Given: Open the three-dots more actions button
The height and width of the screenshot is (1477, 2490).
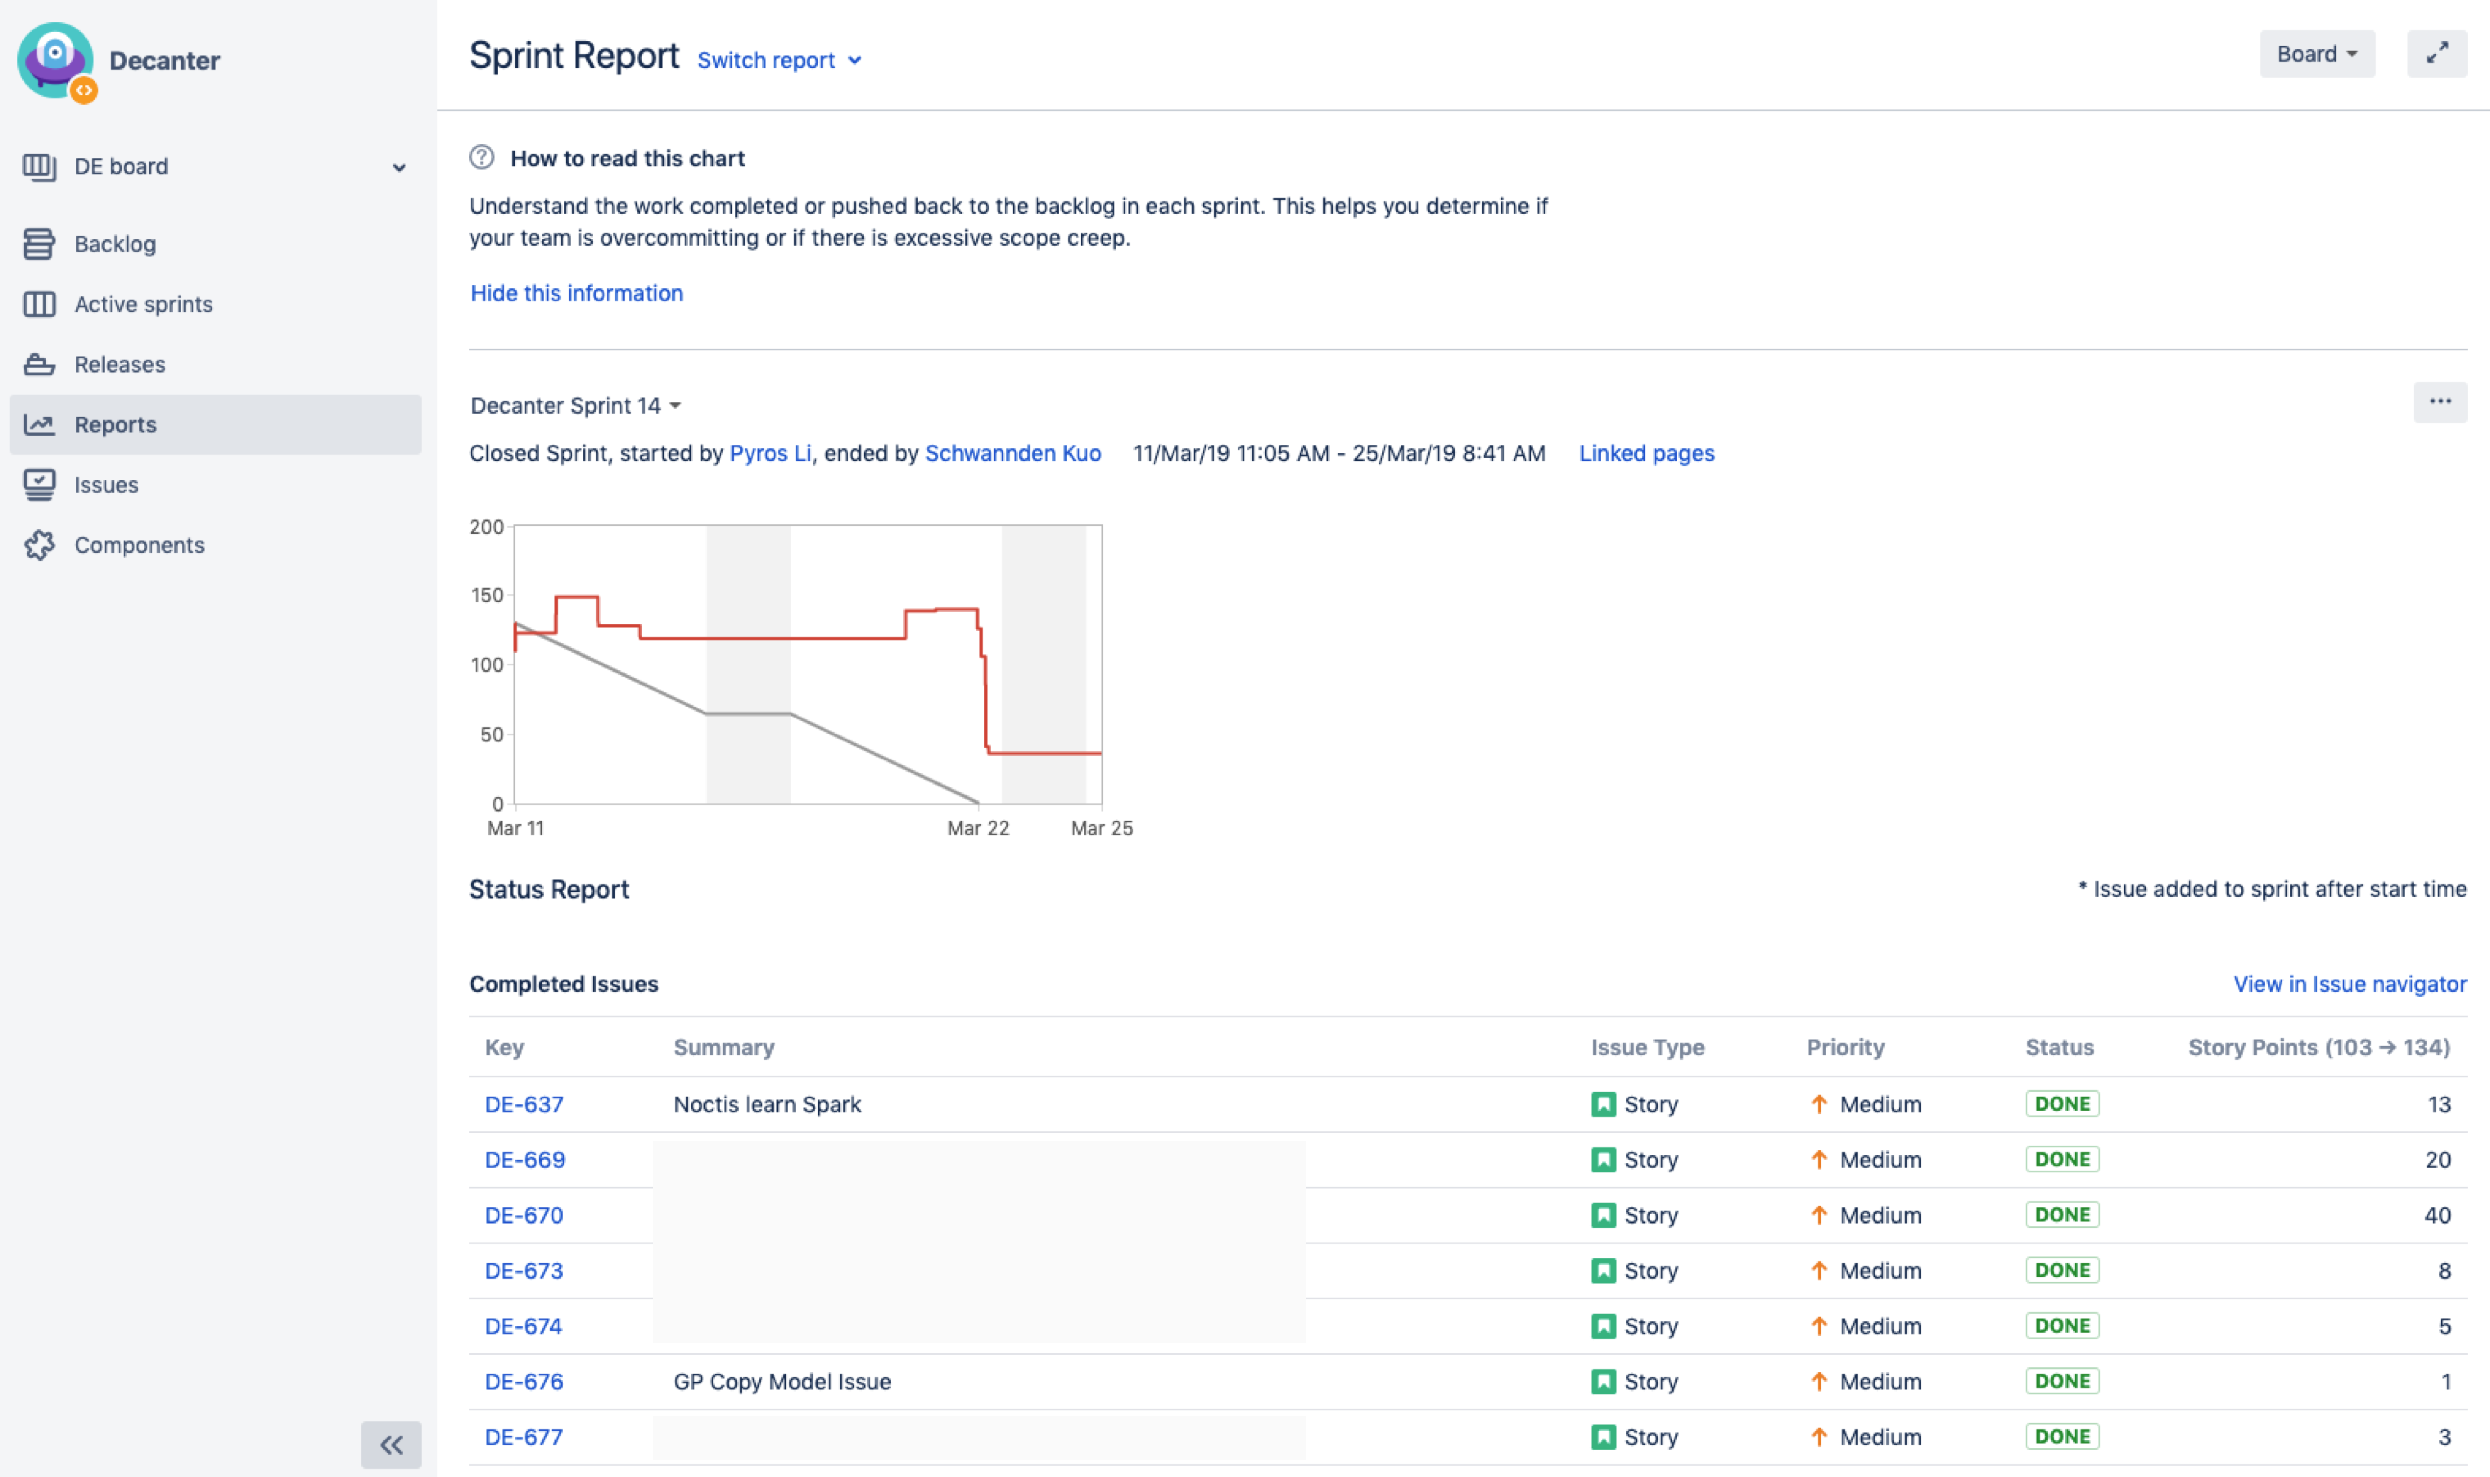Looking at the screenshot, I should click(2439, 402).
